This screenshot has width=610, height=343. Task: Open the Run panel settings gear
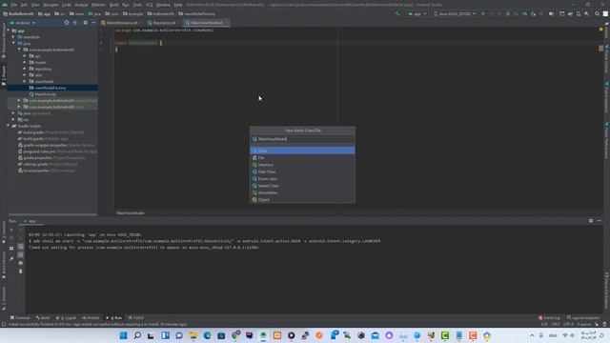[x=591, y=220]
